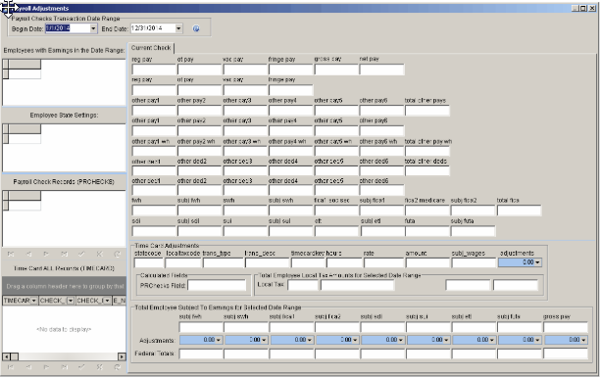Click the Time Card grid scrollbar left arrow
The height and width of the screenshot is (378, 600).
[x=6, y=357]
